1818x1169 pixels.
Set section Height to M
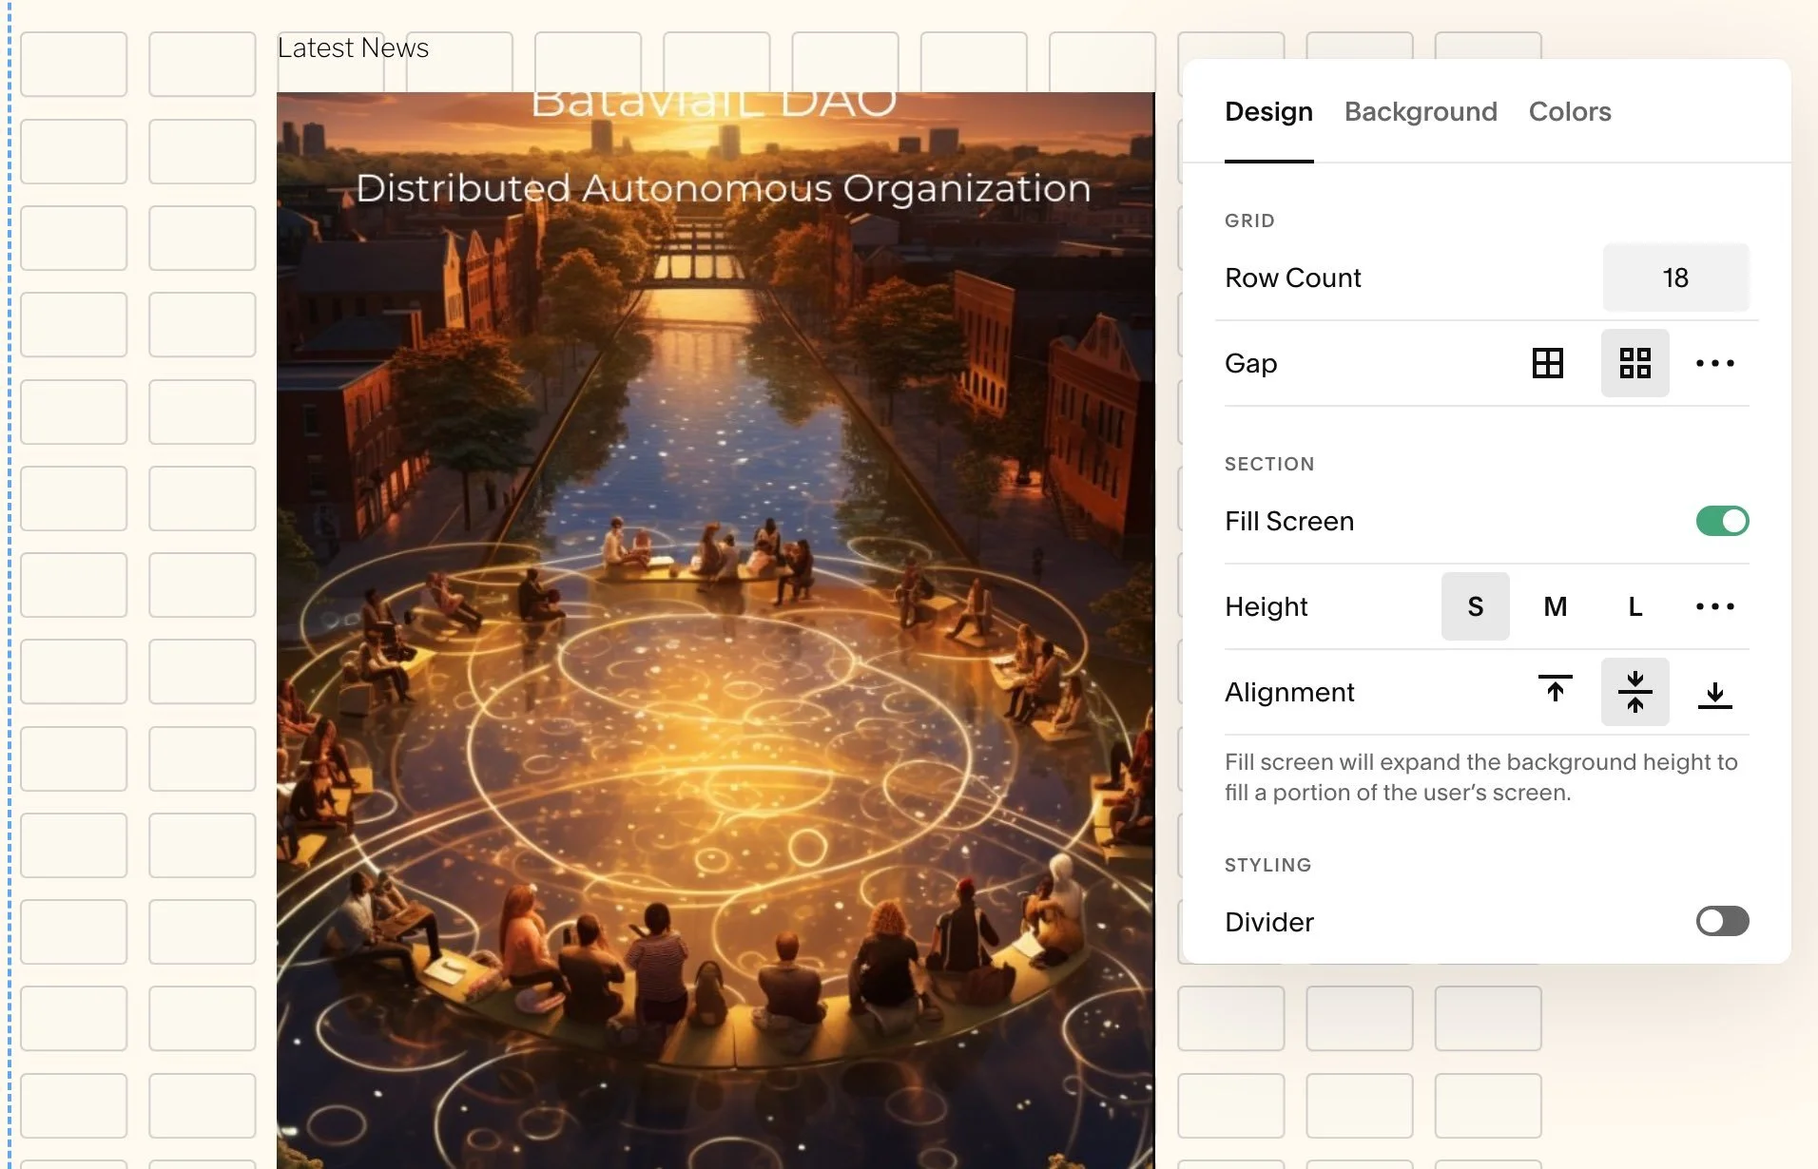click(1555, 606)
